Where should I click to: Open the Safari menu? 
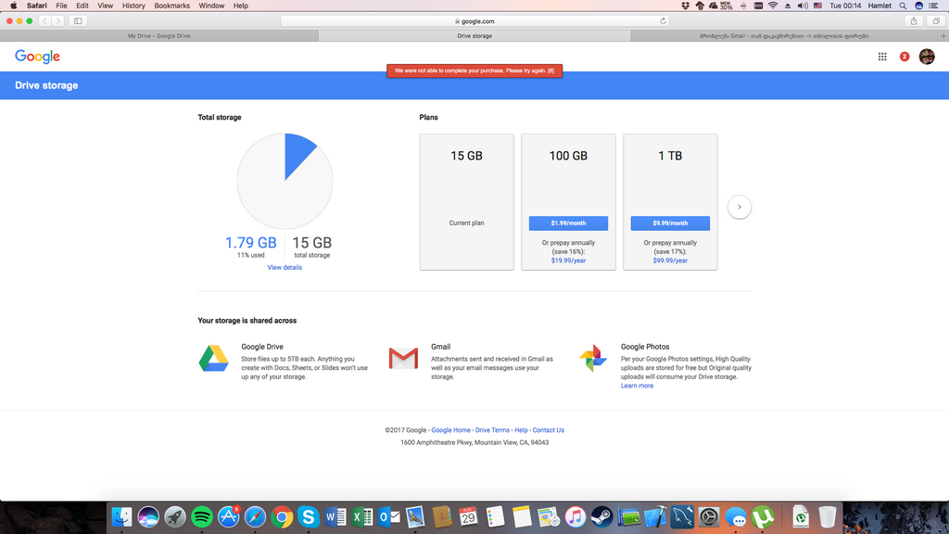point(36,6)
